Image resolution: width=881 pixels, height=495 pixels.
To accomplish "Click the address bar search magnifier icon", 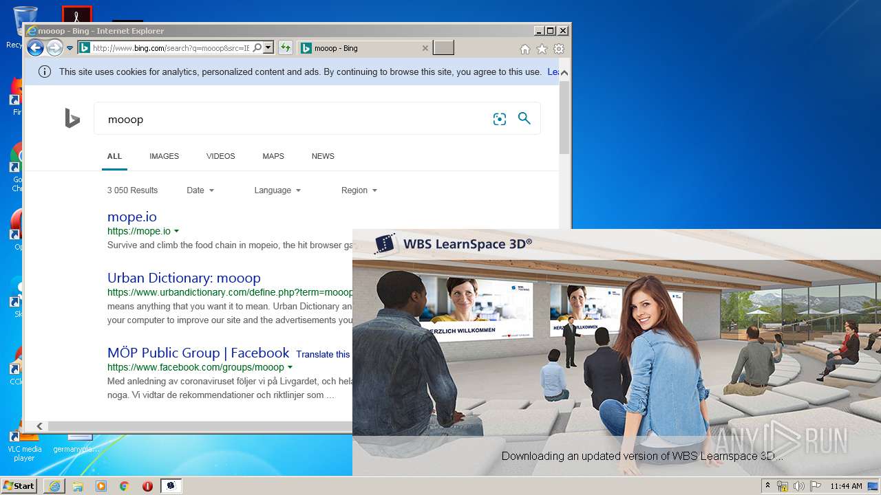I will [257, 48].
